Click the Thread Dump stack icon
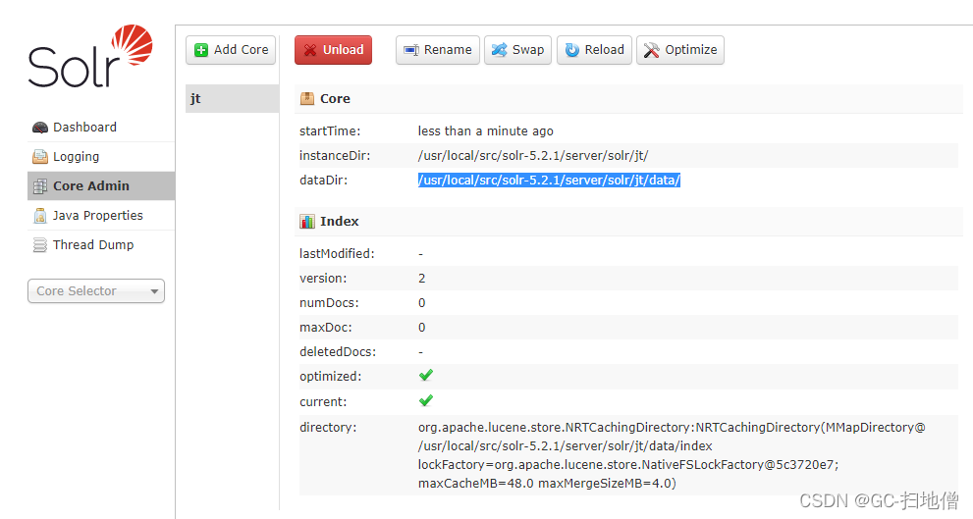Screen dimensions: 973x519 pyautogui.click(x=40, y=245)
